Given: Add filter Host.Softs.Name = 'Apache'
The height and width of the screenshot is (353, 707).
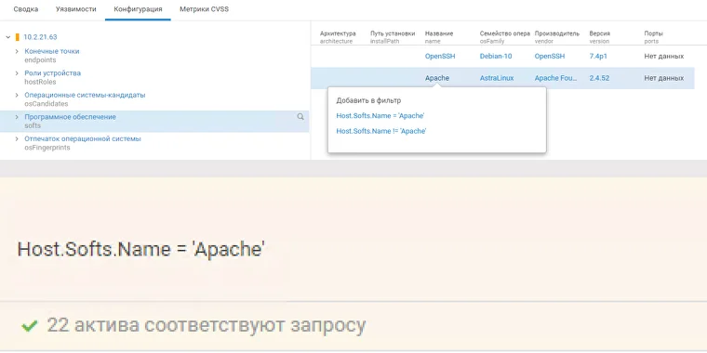Looking at the screenshot, I should click(380, 116).
